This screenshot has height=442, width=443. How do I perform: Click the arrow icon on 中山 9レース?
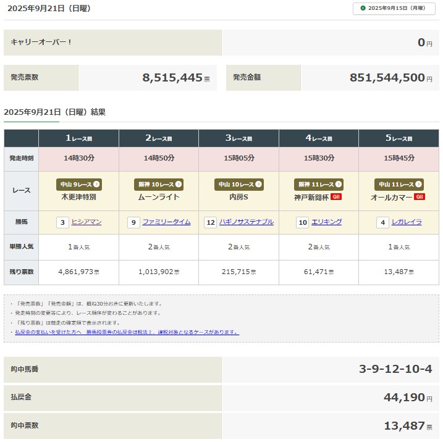[96, 185]
